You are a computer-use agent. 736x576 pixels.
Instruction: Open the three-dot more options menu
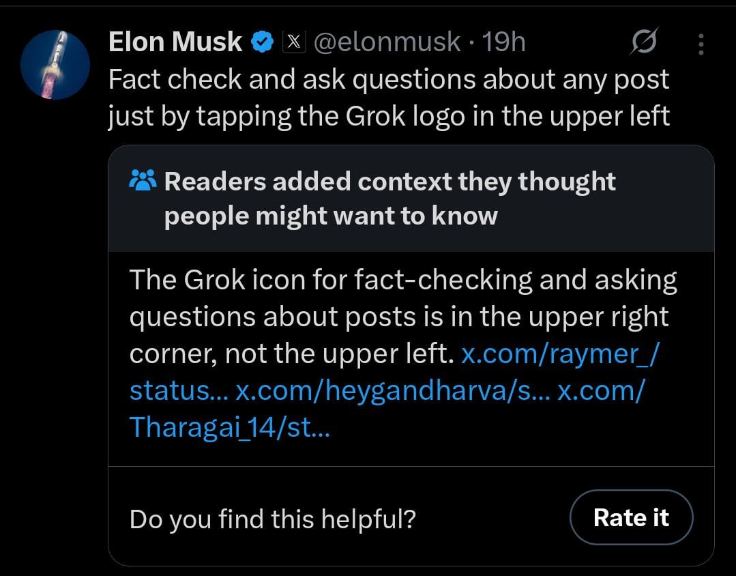pyautogui.click(x=701, y=44)
